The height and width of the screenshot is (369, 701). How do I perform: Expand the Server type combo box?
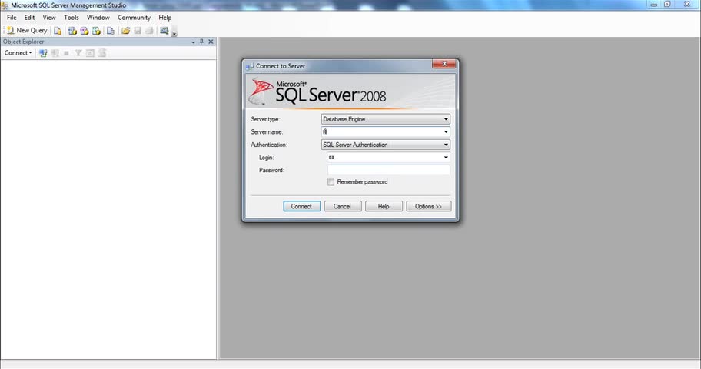385,119
